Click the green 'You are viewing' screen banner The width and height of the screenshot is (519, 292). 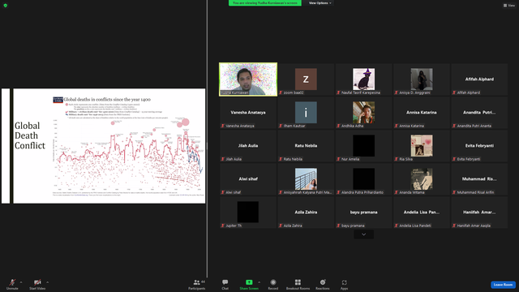(265, 3)
